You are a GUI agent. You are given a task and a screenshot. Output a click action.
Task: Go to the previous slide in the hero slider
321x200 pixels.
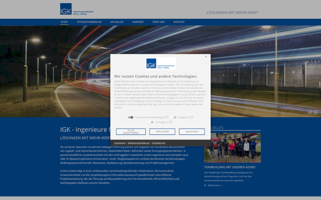click(x=310, y=113)
